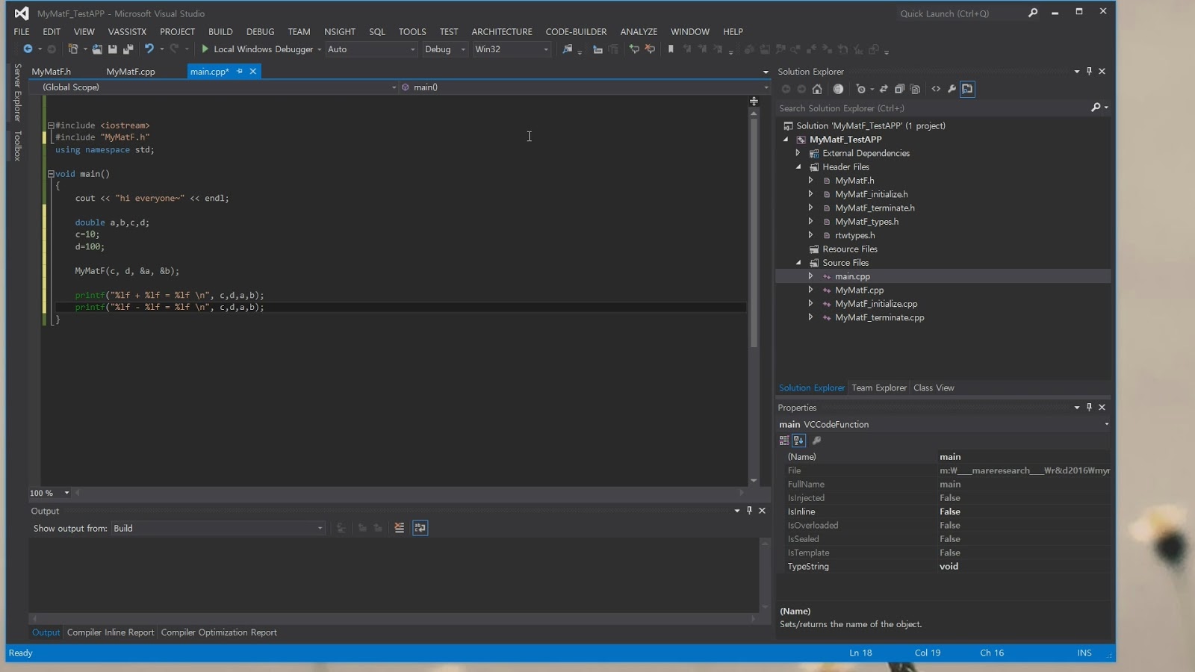The image size is (1195, 672).
Task: Click the Search Solution Explorer field
Action: coord(934,108)
